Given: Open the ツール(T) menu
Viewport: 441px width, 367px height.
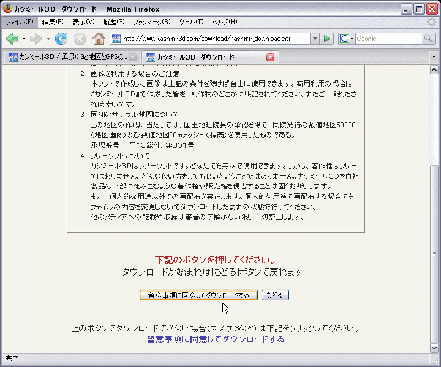Looking at the screenshot, I should click(191, 22).
